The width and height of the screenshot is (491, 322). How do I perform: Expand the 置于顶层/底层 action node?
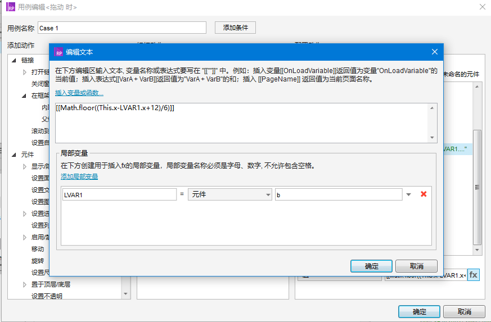click(25, 284)
